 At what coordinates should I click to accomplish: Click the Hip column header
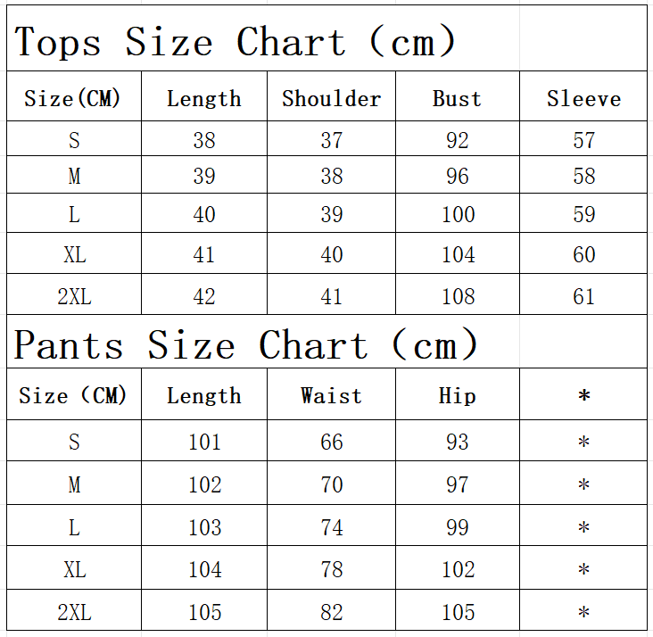coord(457,395)
